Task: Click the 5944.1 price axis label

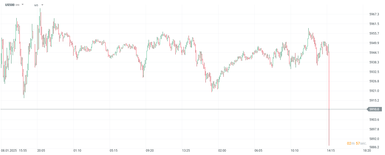Action: pos(374,53)
